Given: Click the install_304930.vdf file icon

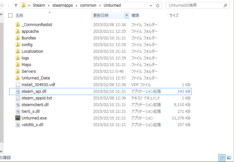Looking at the screenshot, I should pos(18,84).
